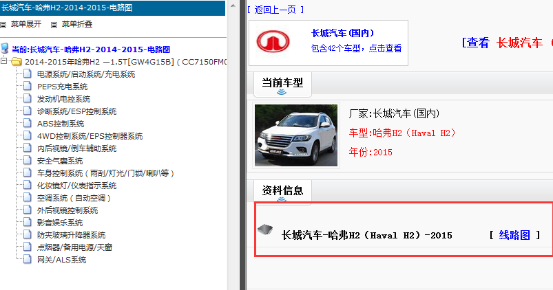Open the 当前:长城汽车-哈弗H2-2014-2015-电路图 root link
This screenshot has width=553, height=290.
(x=91, y=49)
